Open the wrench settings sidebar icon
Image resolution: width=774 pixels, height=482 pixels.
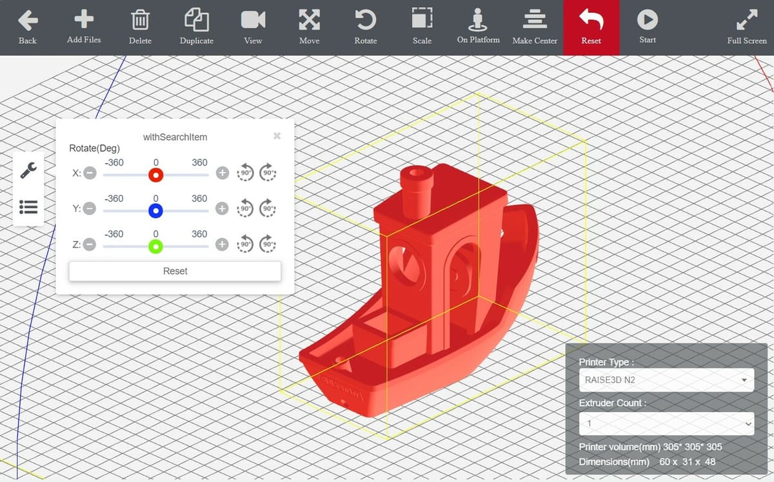[x=28, y=170]
